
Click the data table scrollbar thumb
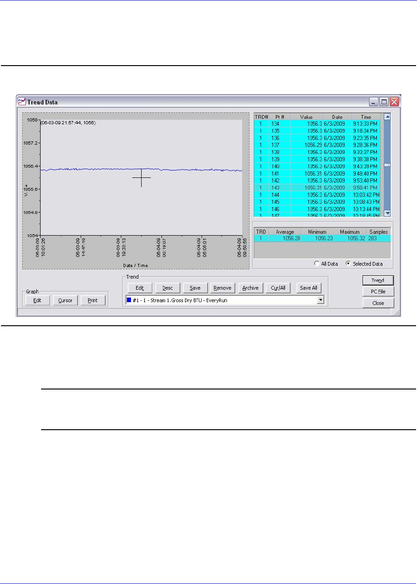pyautogui.click(x=387, y=164)
